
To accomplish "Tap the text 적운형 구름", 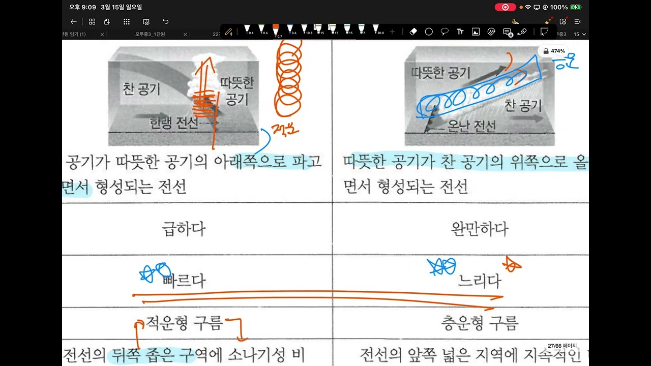I will (184, 323).
